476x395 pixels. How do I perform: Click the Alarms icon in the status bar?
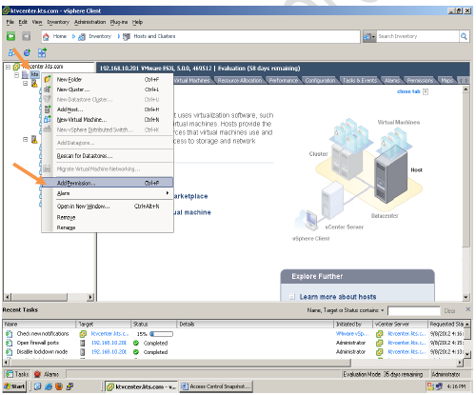pos(37,374)
